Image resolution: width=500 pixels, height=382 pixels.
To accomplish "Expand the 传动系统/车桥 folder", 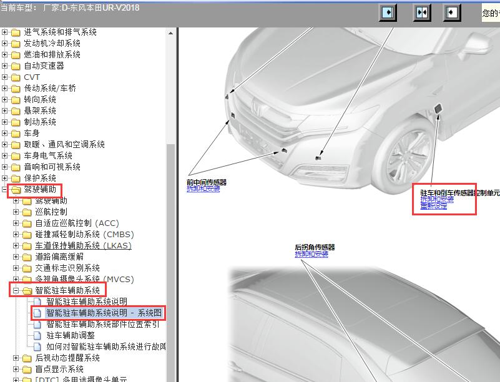I will 4,89.
